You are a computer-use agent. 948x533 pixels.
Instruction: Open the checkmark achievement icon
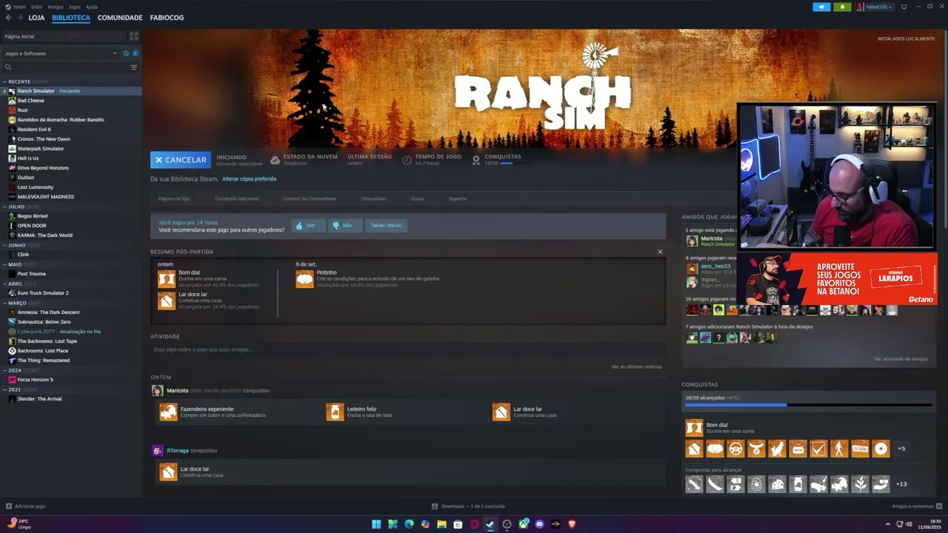click(818, 449)
